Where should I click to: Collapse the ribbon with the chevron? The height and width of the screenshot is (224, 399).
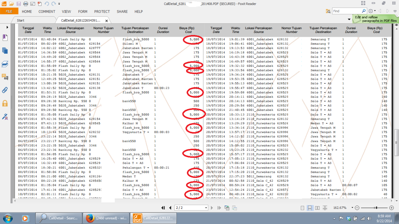click(x=395, y=11)
